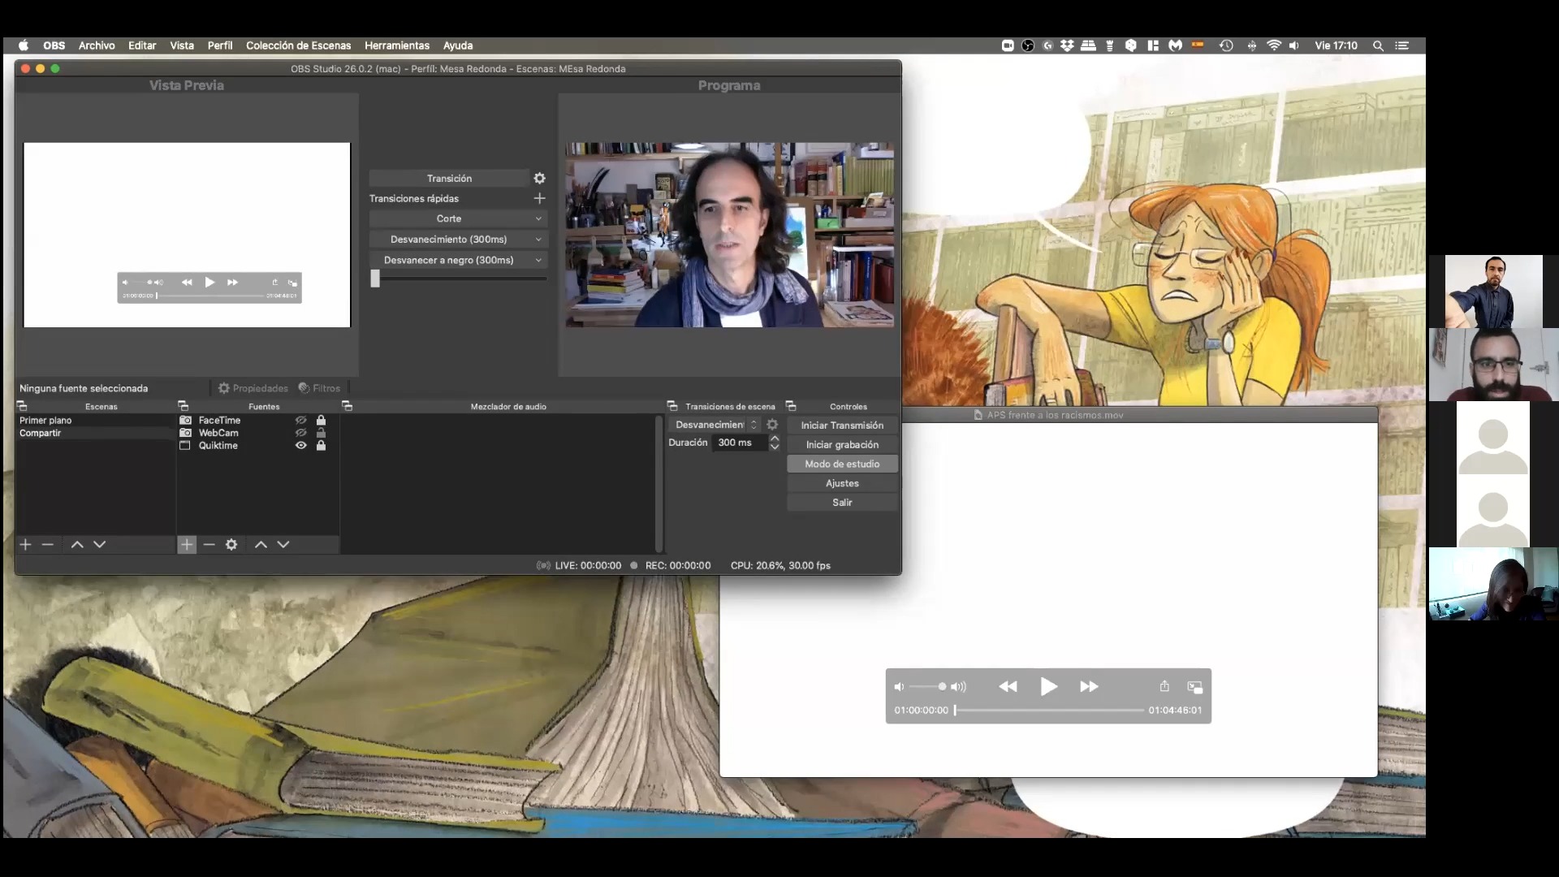
Task: Click QuickTime playback progress bar
Action: click(1049, 710)
